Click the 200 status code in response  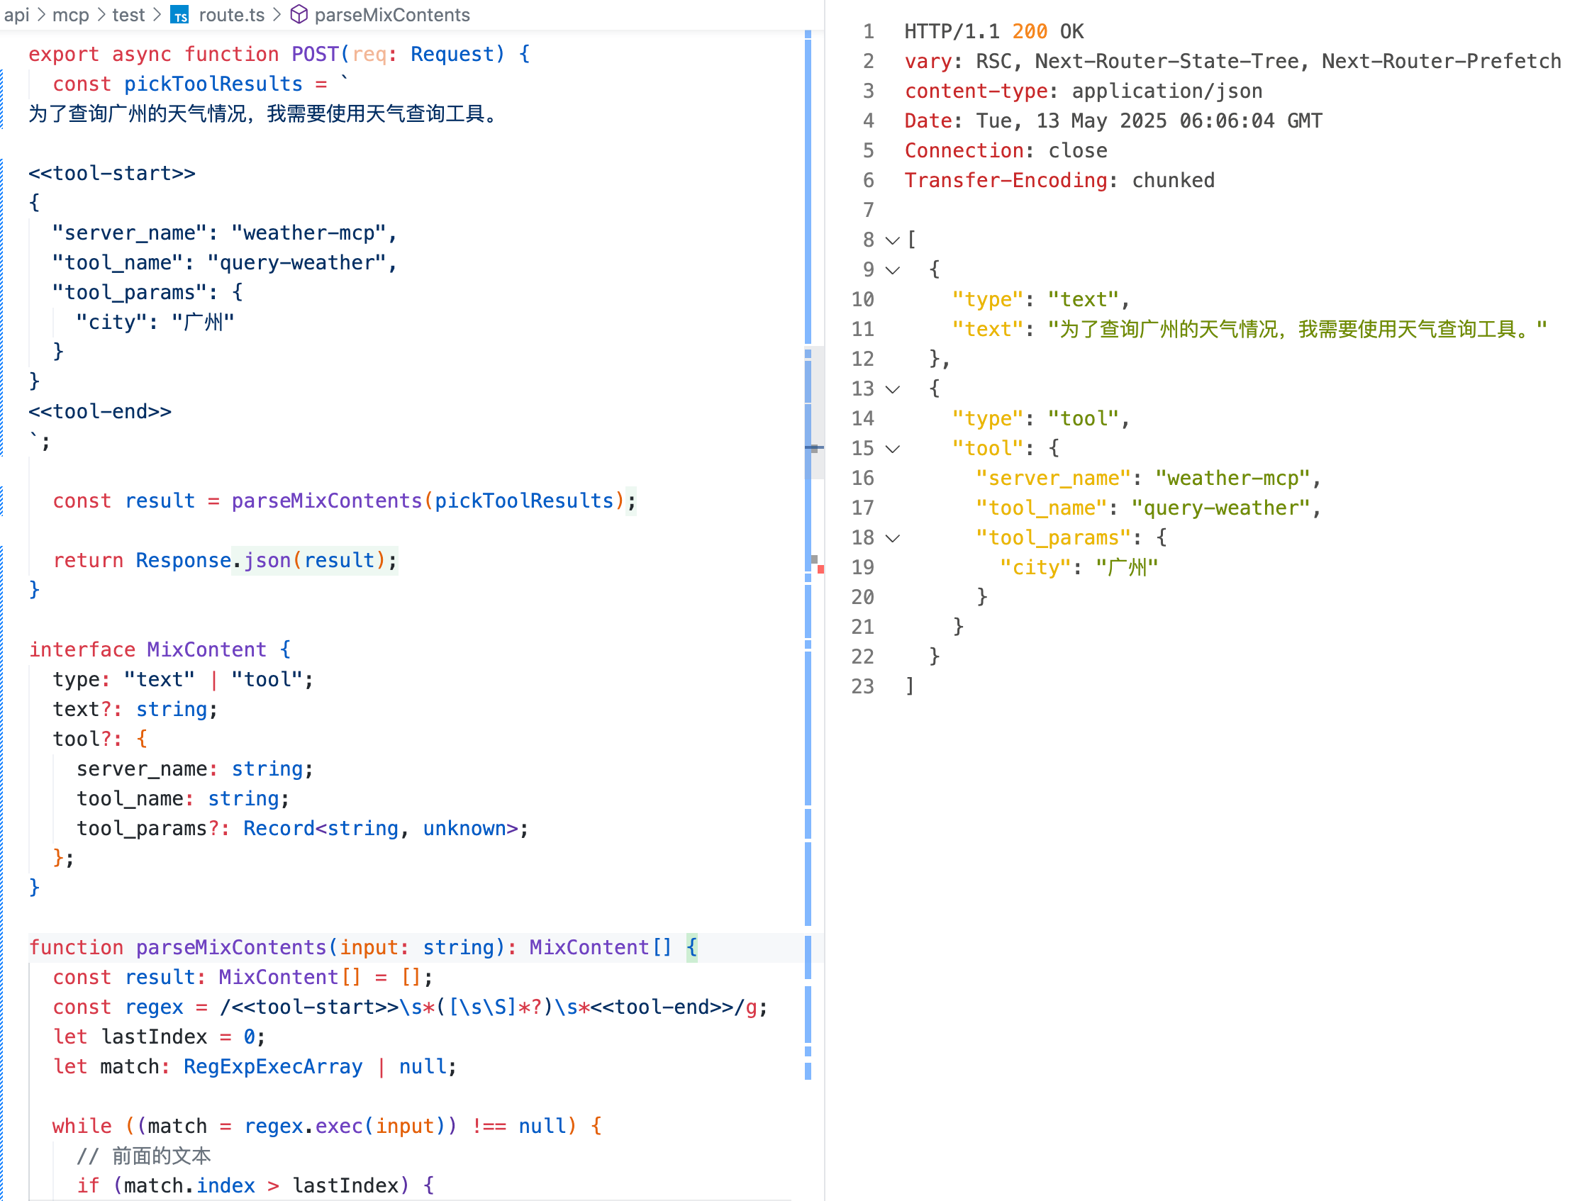(x=1029, y=32)
